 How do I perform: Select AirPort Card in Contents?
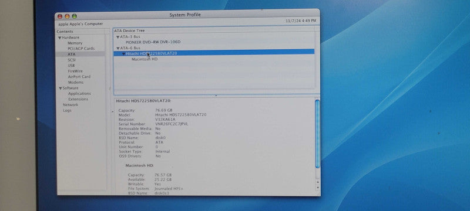click(x=79, y=77)
